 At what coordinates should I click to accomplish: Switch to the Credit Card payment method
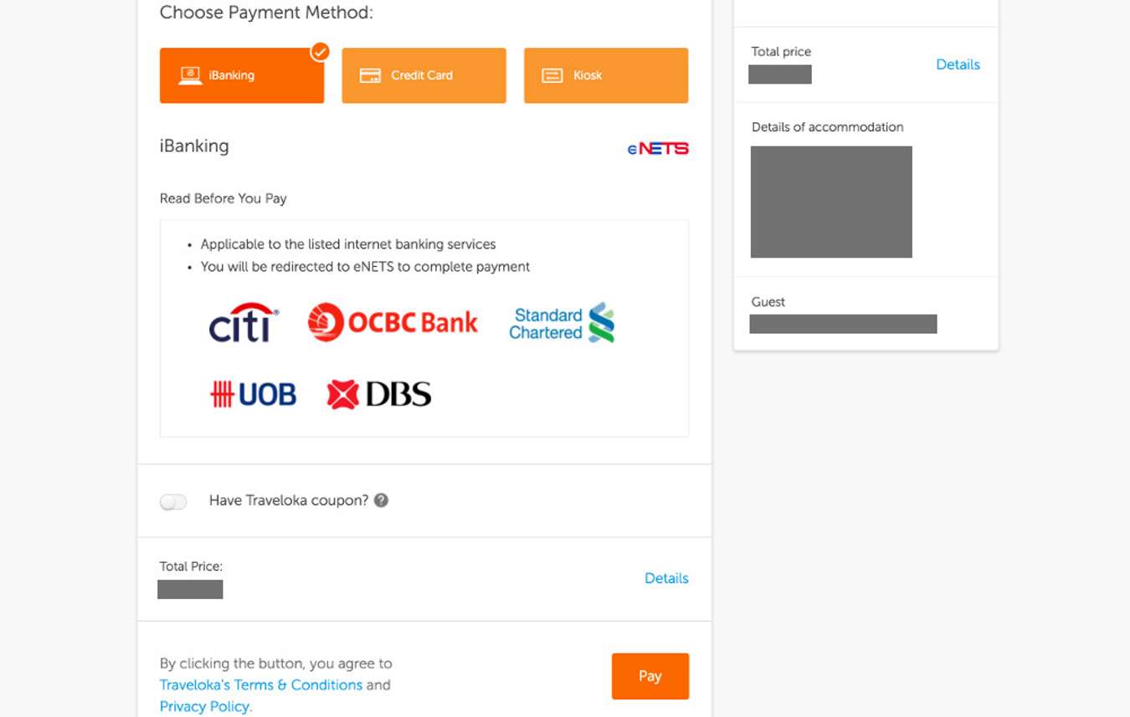[x=424, y=75]
